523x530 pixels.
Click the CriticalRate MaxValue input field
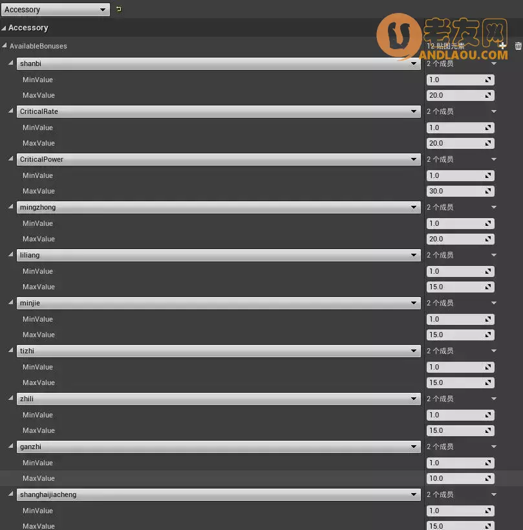pos(455,143)
